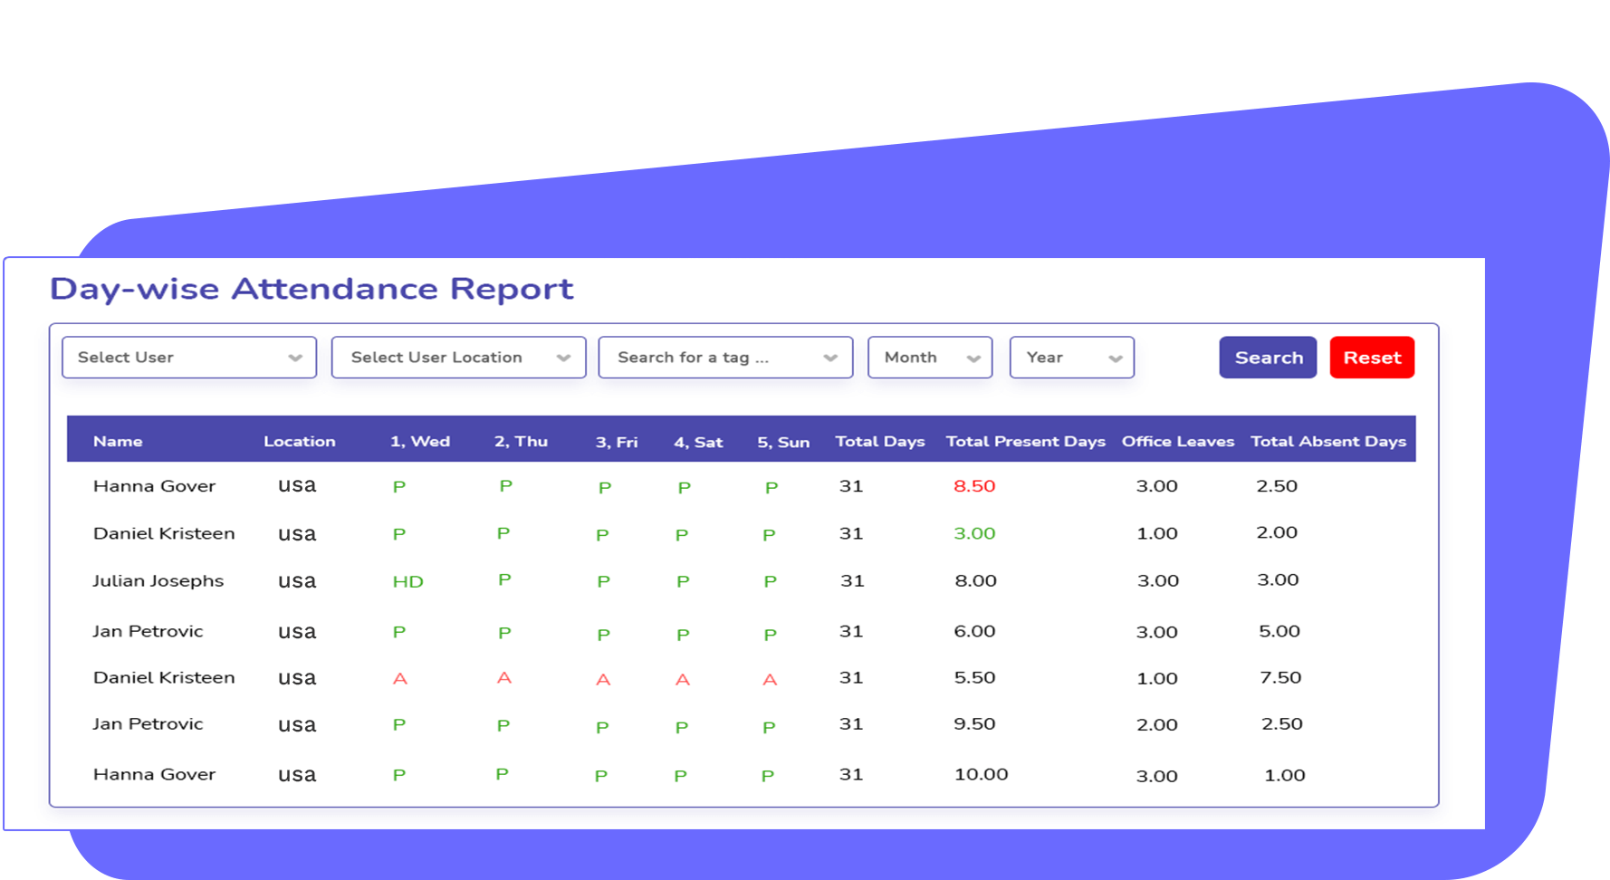This screenshot has height=880, width=1610.
Task: Open the Search for a tag dropdown
Action: pos(724,358)
